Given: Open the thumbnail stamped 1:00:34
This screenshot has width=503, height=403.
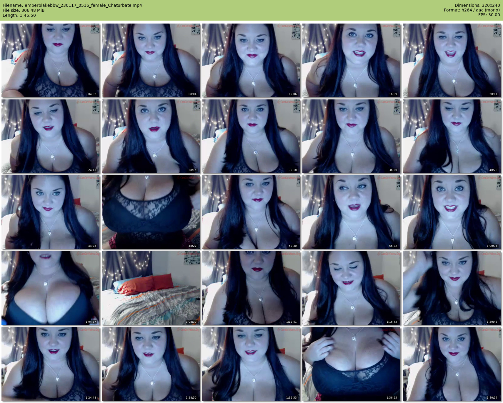Looking at the screenshot, I should [452, 212].
